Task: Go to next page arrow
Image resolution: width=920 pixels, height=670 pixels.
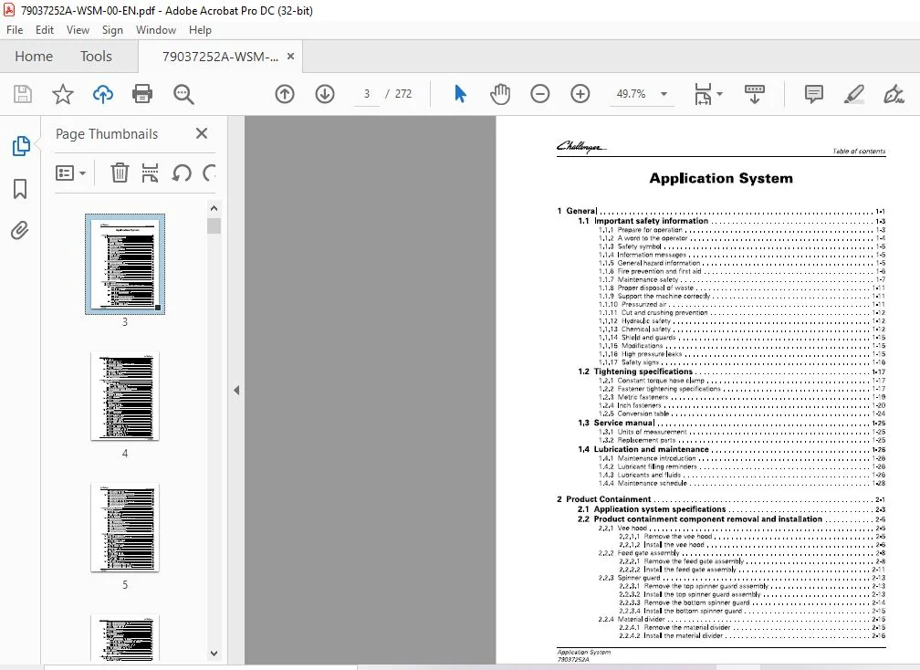Action: 325,94
